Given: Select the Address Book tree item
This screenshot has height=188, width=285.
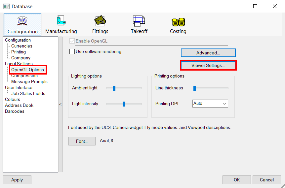Looking at the screenshot, I should click(19, 105).
